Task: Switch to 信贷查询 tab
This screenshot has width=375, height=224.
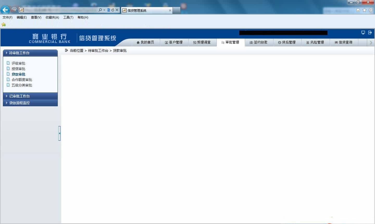Action: (344, 42)
